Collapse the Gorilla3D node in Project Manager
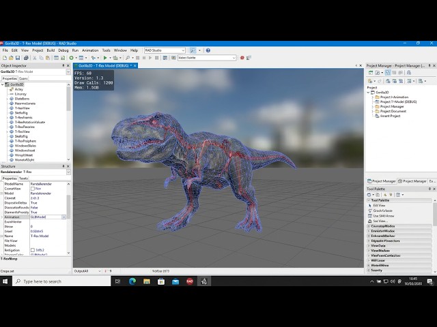Screen dimensions: 437x327 click(368, 93)
